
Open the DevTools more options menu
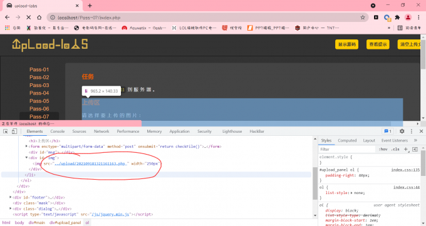point(412,131)
